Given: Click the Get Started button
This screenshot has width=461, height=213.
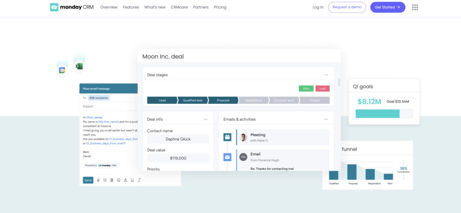Looking at the screenshot, I should click(388, 7).
